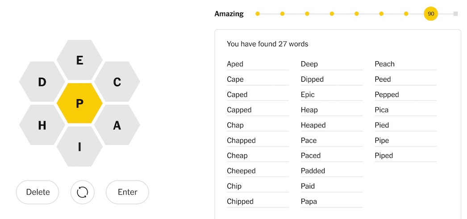
Task: Click the first dot on progress bar
Action: click(x=258, y=14)
